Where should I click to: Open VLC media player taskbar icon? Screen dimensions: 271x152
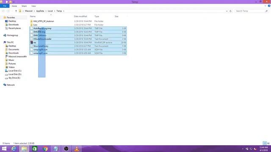[x=77, y=149]
